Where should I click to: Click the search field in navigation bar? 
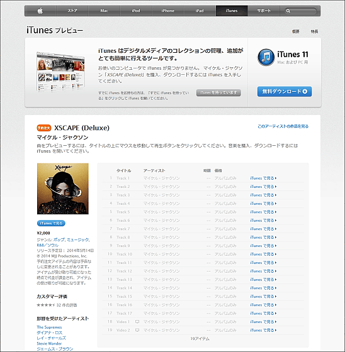pyautogui.click(x=300, y=11)
